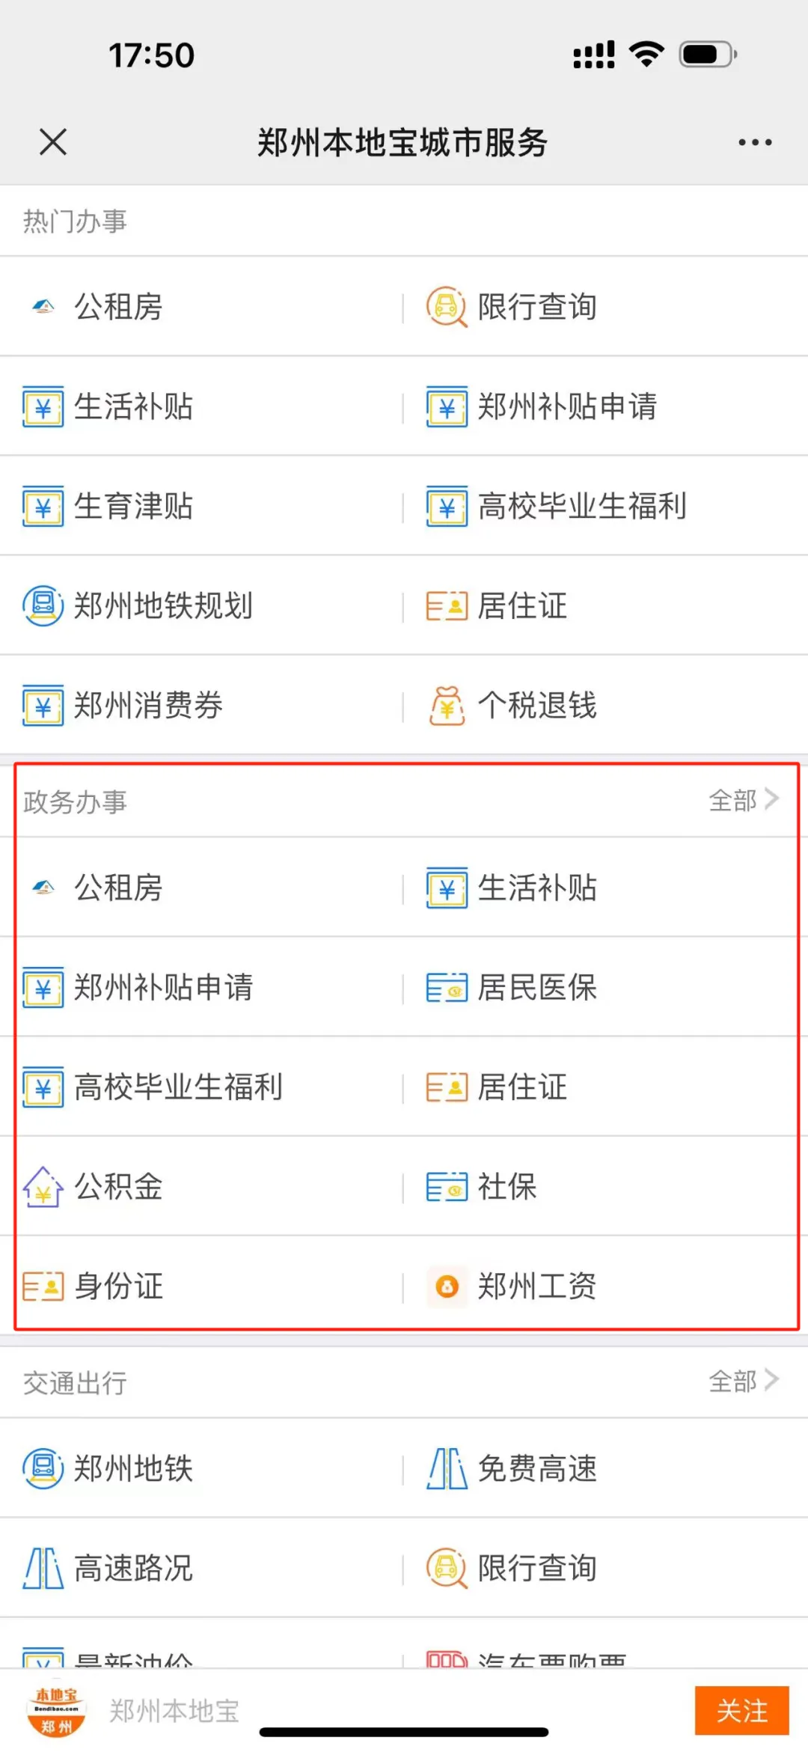Open the three-dot more options menu
This screenshot has height=1752, width=808.
point(755,142)
